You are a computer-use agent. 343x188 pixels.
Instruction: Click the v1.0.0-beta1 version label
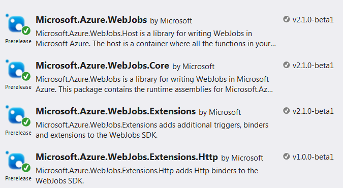click(313, 157)
